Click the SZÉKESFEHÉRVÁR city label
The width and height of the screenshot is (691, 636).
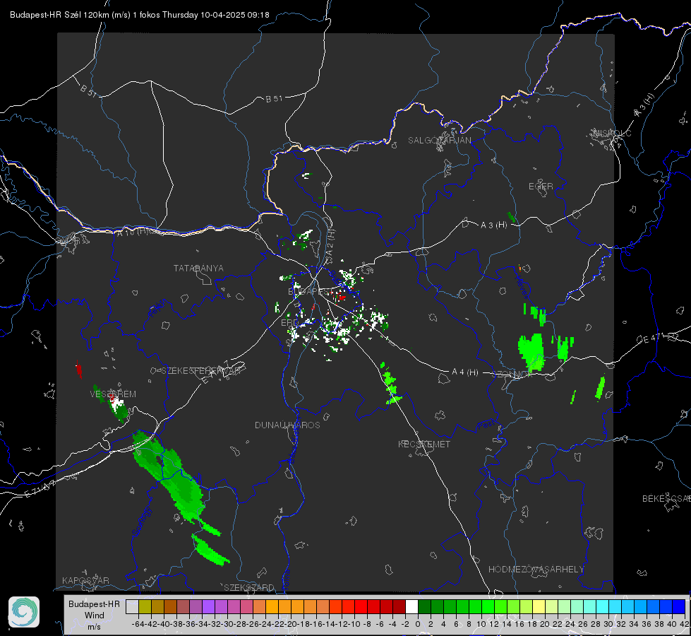coord(200,371)
